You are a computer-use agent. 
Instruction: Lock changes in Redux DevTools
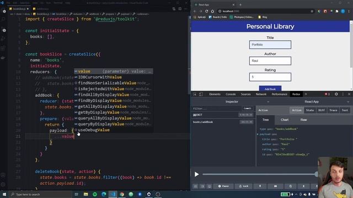[244, 186]
